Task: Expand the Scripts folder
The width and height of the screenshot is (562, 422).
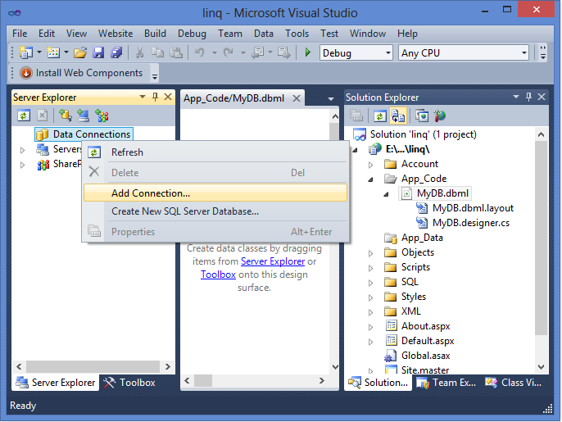Action: (370, 268)
